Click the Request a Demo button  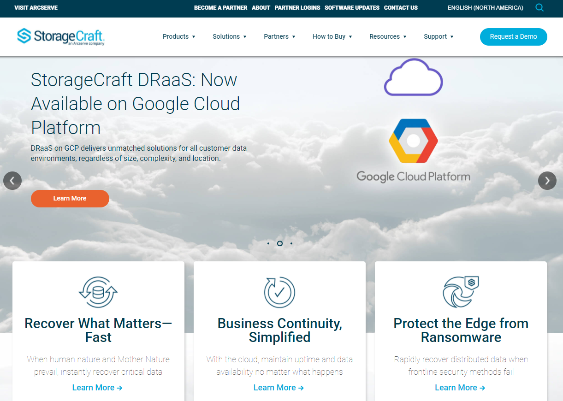[x=513, y=37]
